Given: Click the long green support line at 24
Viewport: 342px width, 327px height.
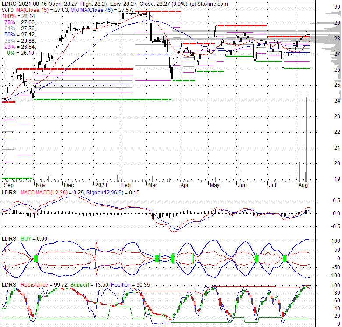Looking at the screenshot, I should (102, 100).
